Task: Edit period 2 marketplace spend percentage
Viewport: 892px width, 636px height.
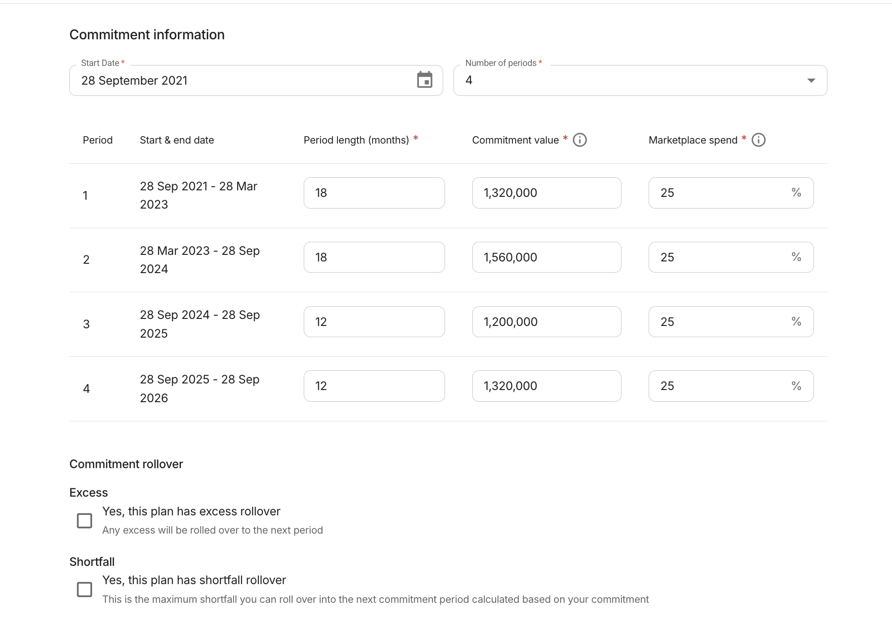Action: [731, 257]
